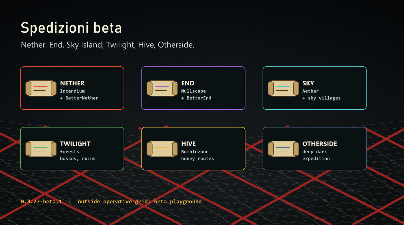This screenshot has height=225, width=404.
Task: Click the 'Incendium + BetterNether' description
Action: 79,95
